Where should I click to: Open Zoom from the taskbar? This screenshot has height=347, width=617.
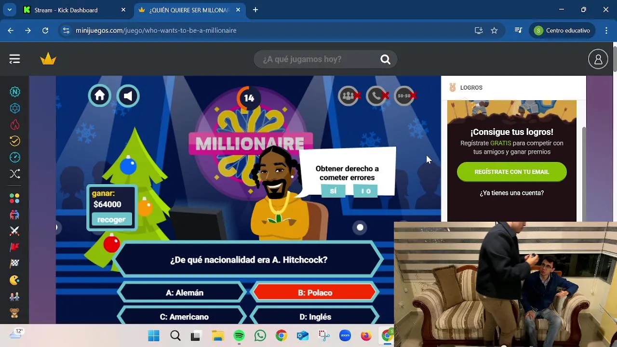345,336
